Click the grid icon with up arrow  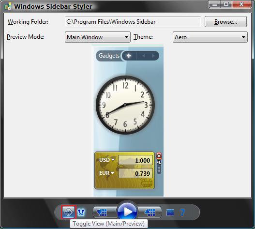[150, 212]
